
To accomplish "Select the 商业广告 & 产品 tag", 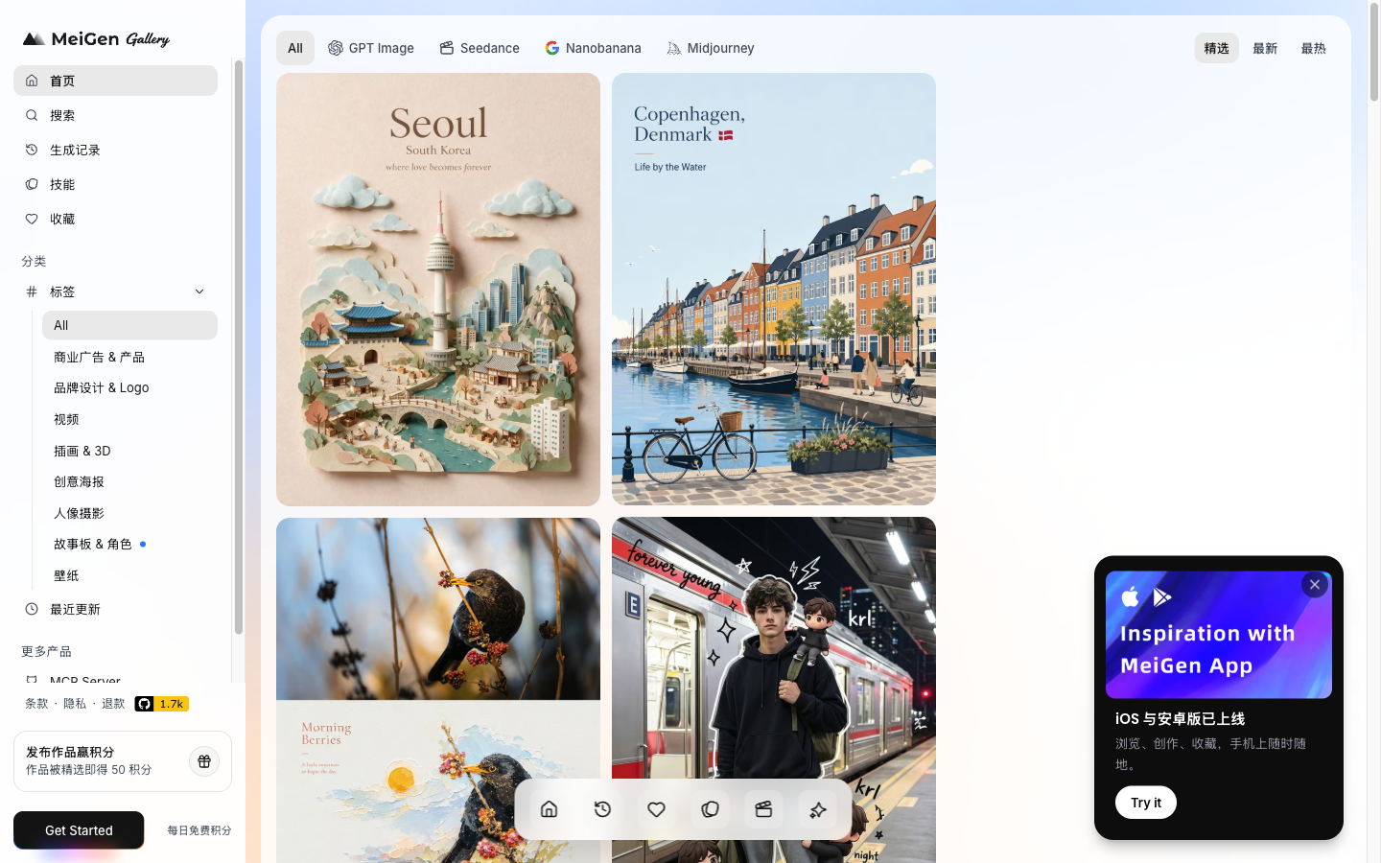I will click(x=129, y=357).
